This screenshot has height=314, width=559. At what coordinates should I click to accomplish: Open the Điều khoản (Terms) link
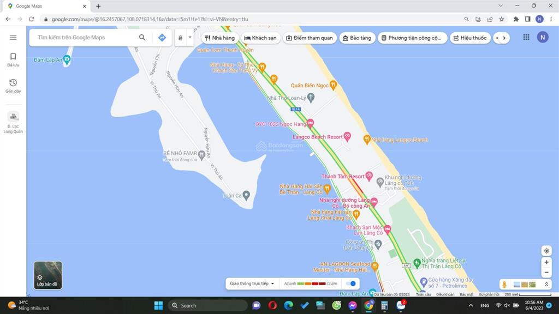445,294
